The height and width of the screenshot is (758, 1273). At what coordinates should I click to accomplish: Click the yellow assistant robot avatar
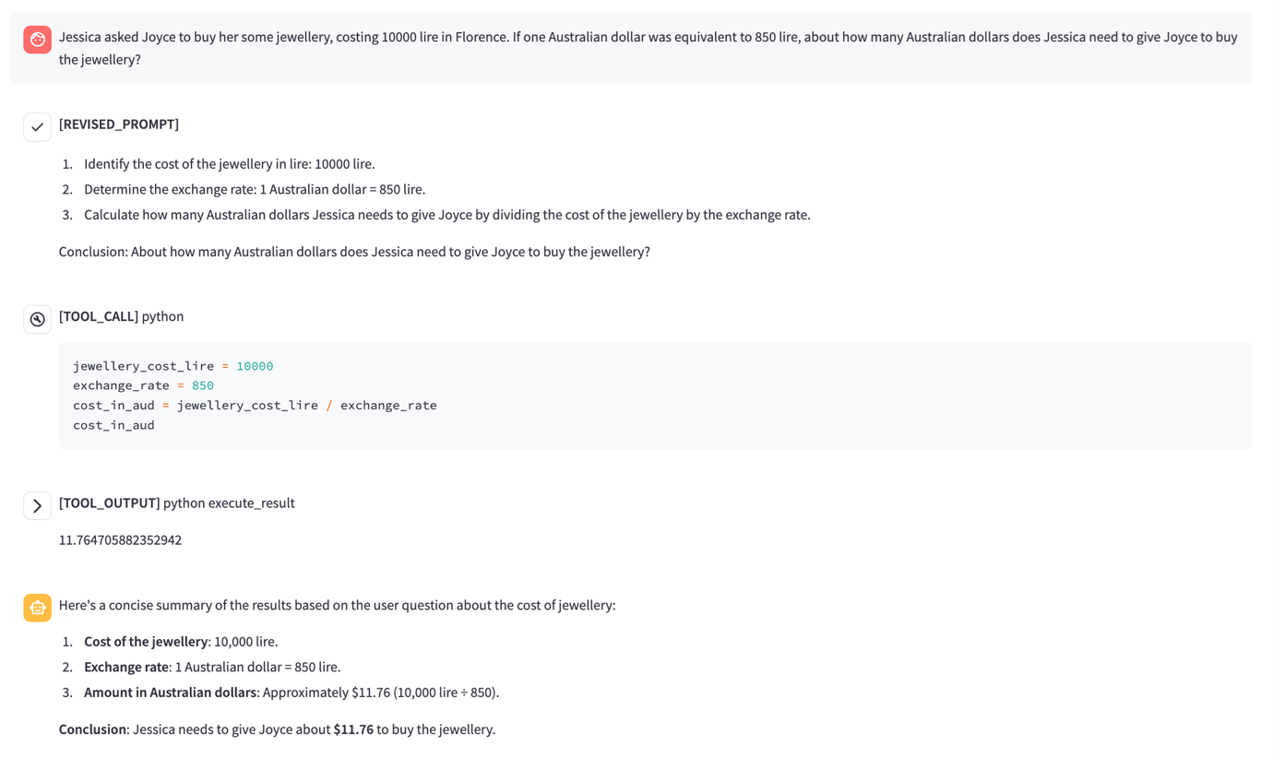point(37,608)
